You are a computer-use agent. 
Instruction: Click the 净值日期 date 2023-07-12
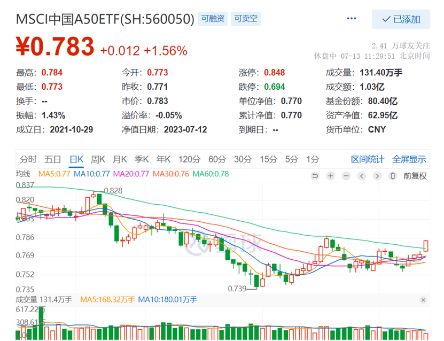click(x=185, y=129)
